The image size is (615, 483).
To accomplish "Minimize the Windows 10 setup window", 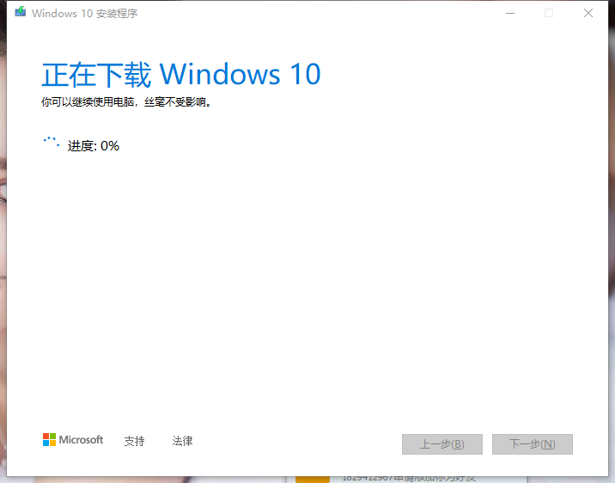I will (x=510, y=14).
